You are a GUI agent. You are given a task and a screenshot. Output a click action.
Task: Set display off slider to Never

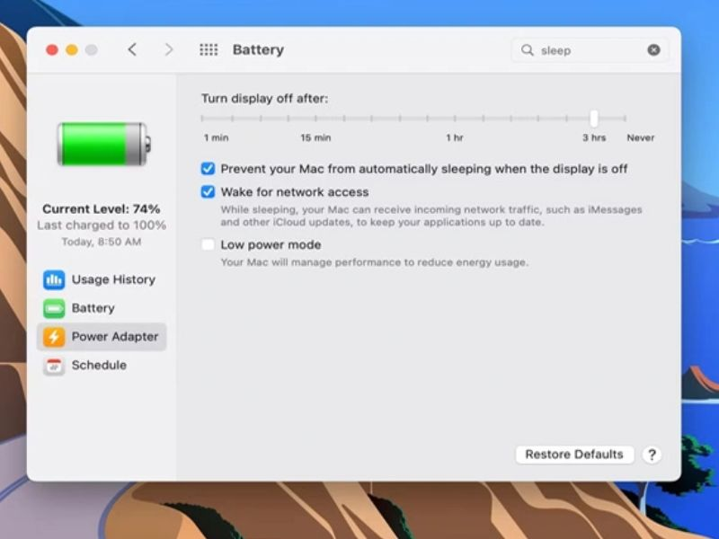(x=625, y=119)
